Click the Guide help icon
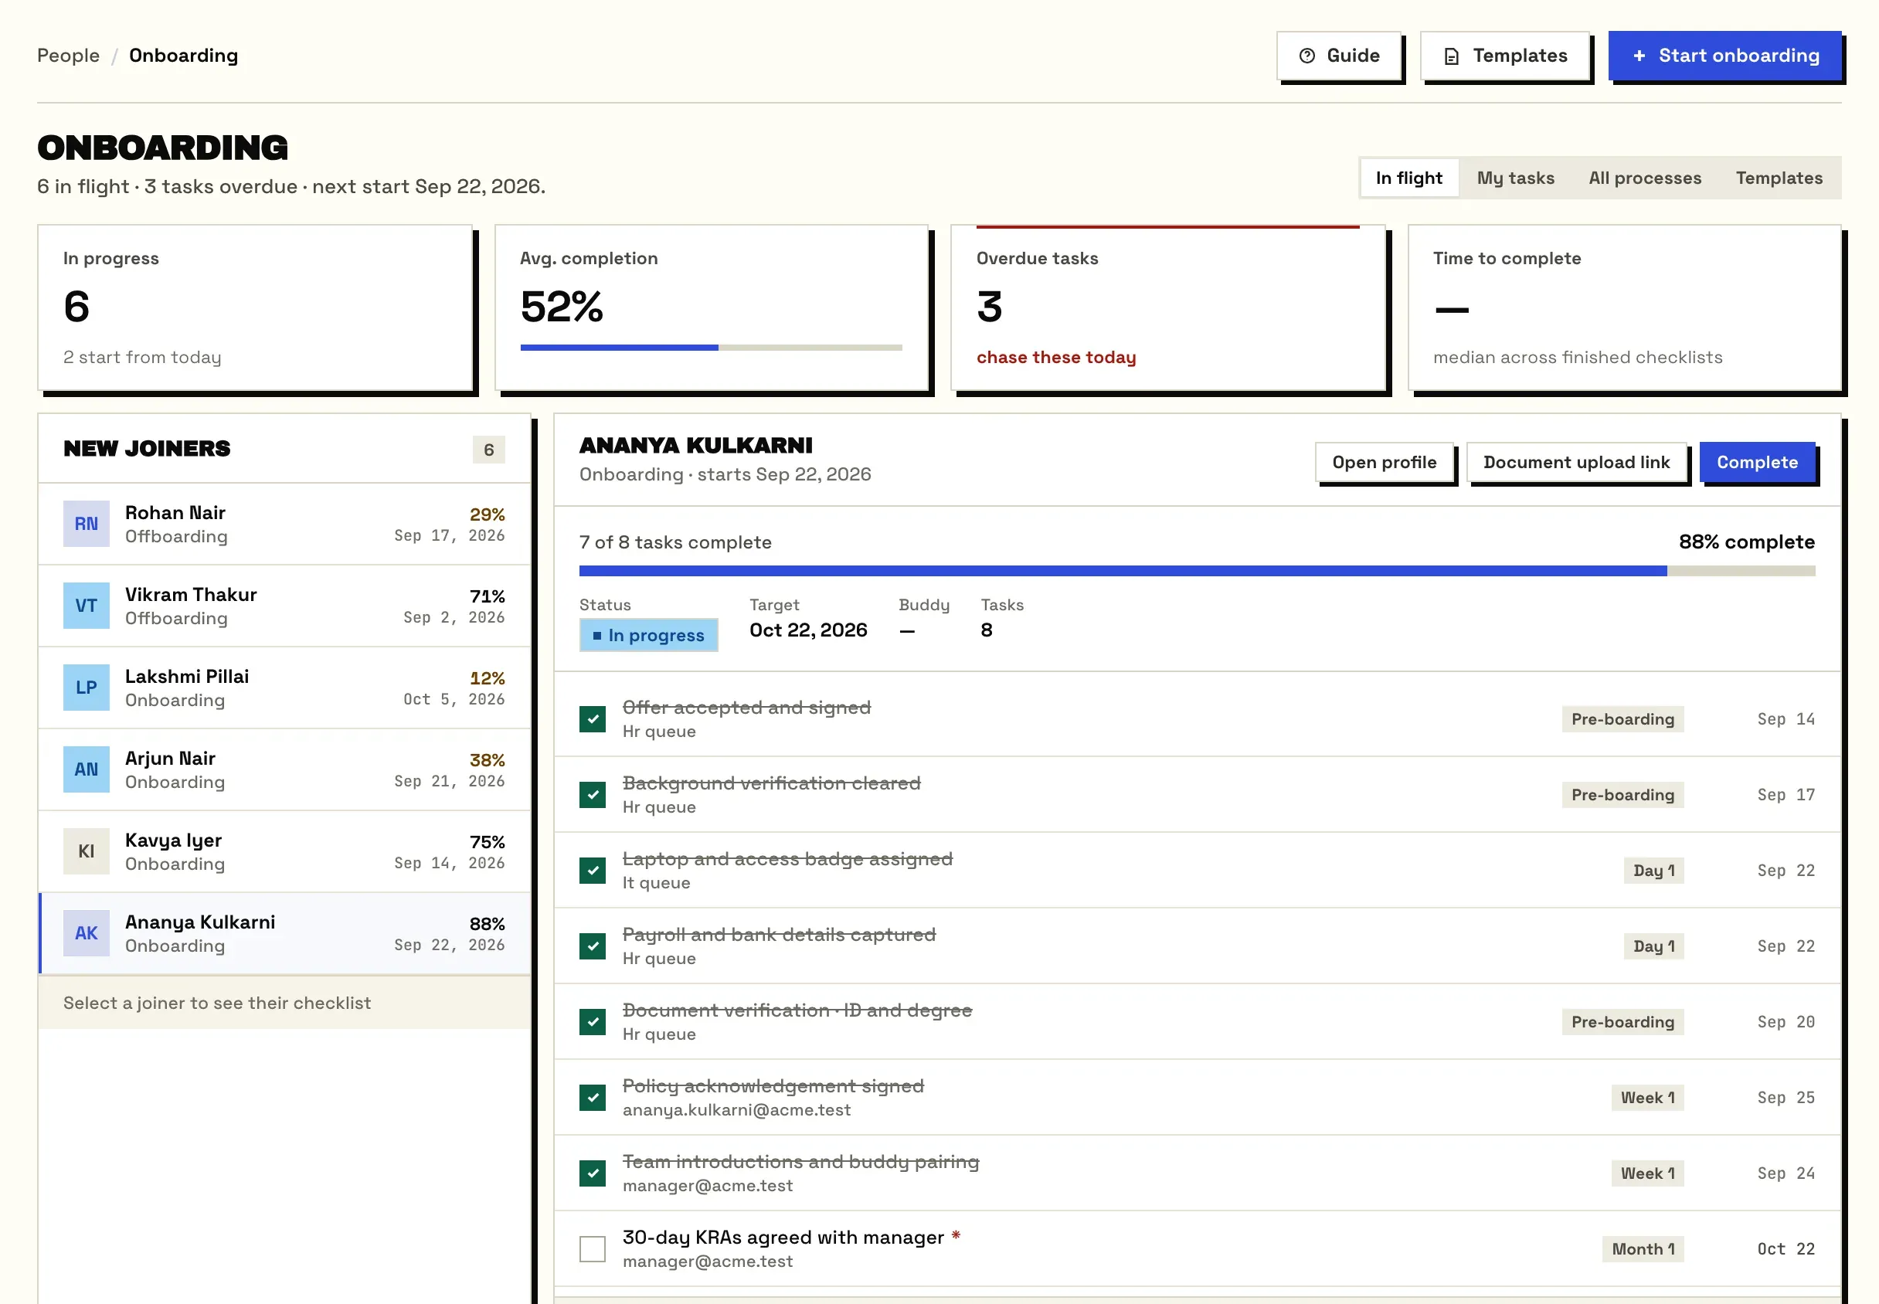Image resolution: width=1879 pixels, height=1304 pixels. pyautogui.click(x=1307, y=56)
